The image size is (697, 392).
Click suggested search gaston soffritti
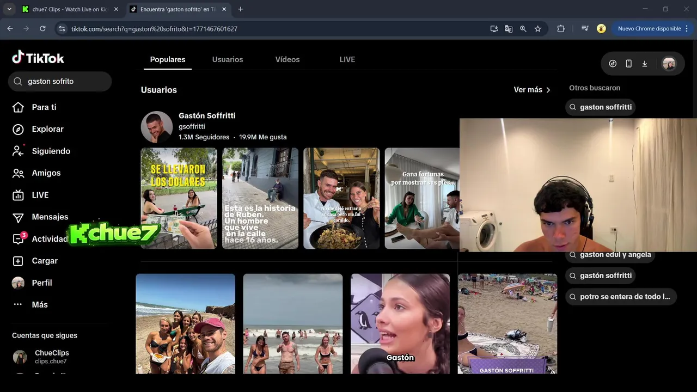pos(601,107)
